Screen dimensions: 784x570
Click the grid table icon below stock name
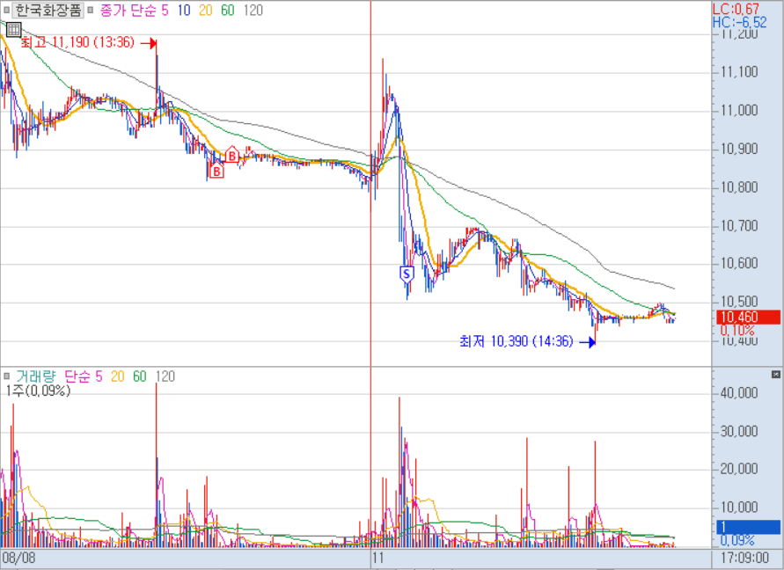tap(14, 28)
